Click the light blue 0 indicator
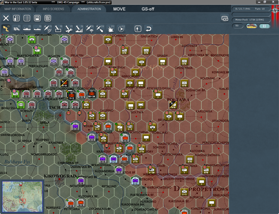279x214 pixels. click(264, 26)
